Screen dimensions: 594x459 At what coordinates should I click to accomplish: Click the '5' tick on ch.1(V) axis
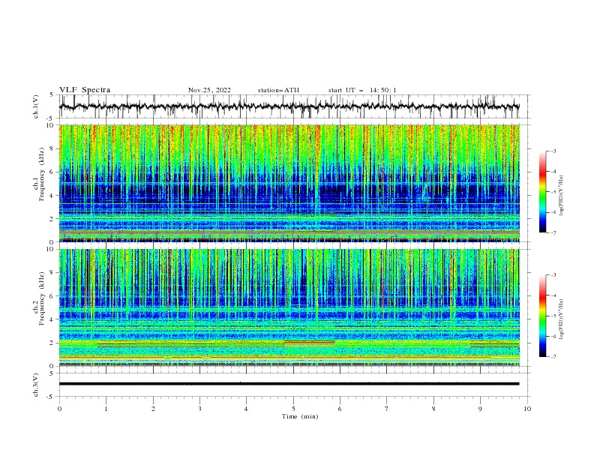(52, 95)
